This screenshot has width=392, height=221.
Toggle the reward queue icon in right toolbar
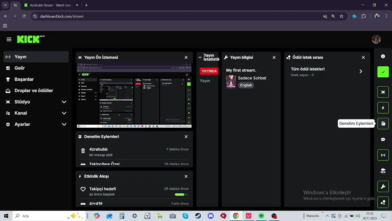[383, 202]
